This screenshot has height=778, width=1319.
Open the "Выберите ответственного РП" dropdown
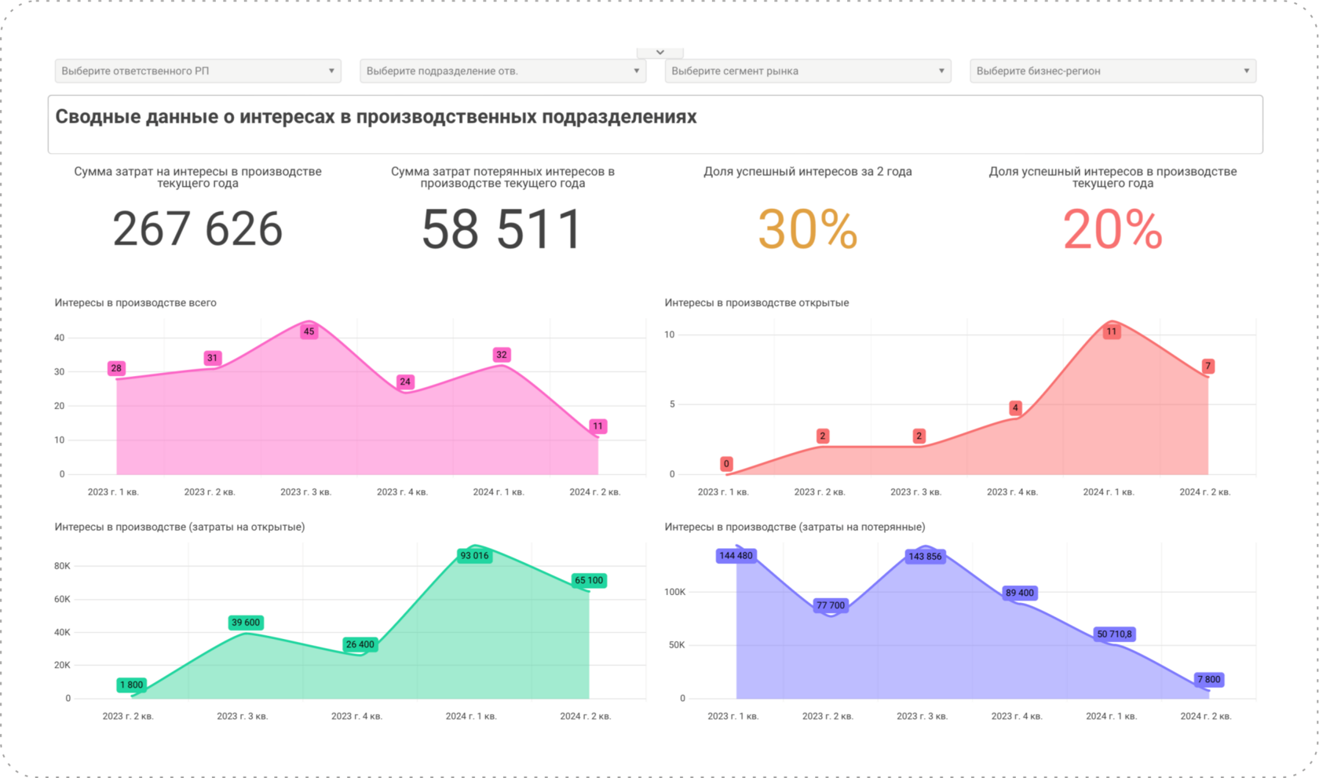tap(198, 71)
